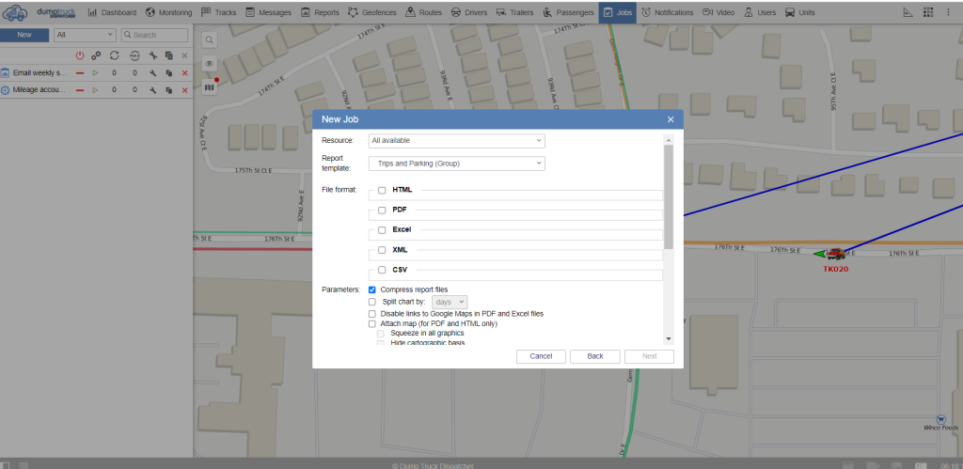Image resolution: width=963 pixels, height=469 pixels.
Task: Delete the Email weekly job
Action: click(185, 73)
